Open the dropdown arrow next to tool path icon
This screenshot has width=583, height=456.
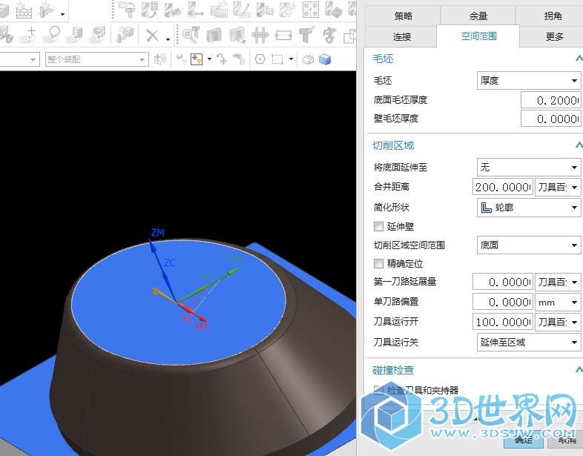click(x=62, y=14)
